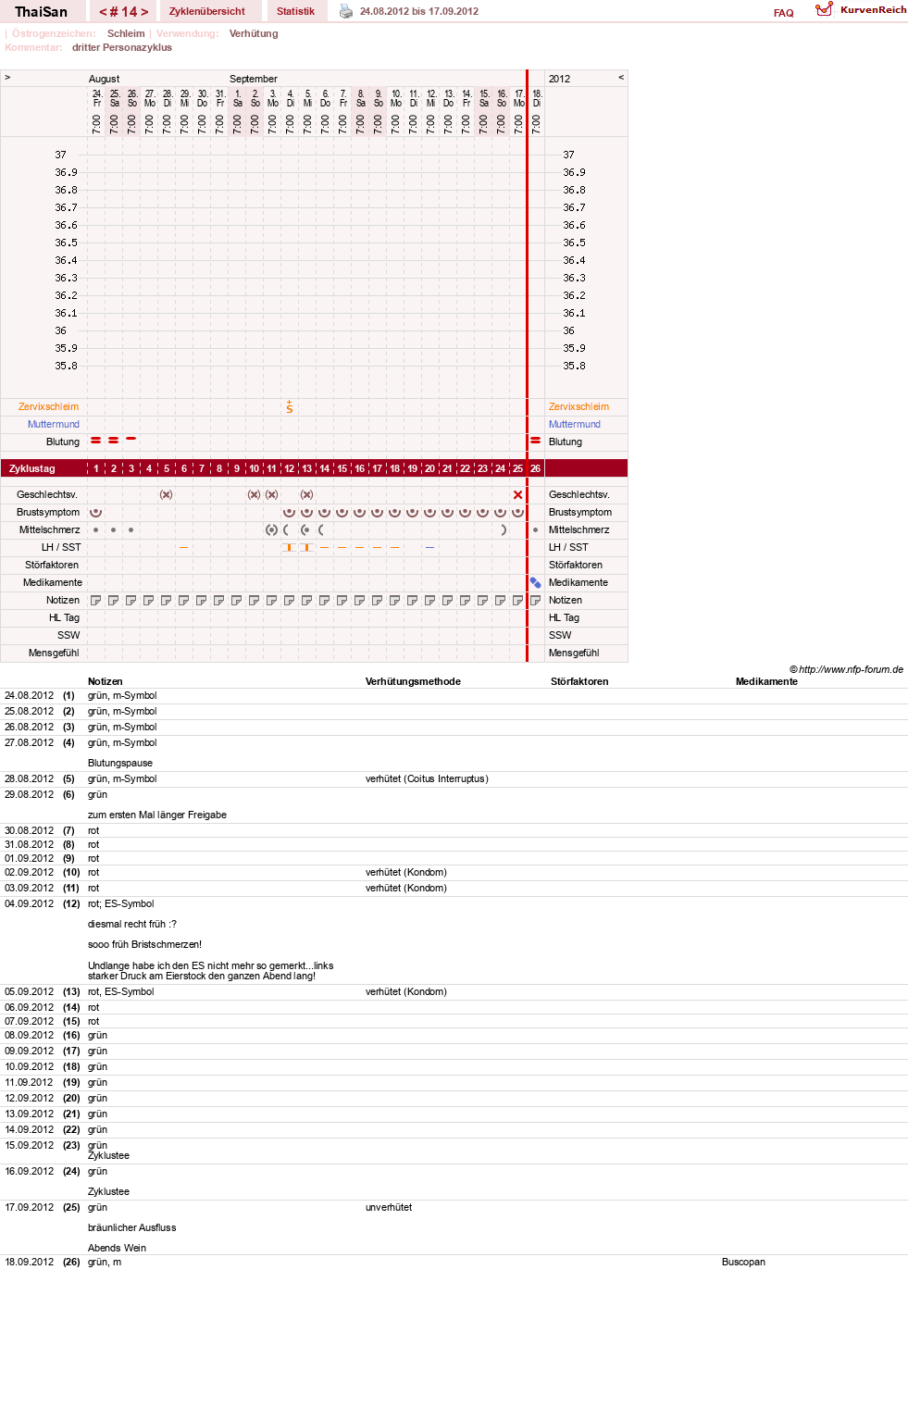Click the 'Schleim' Östrogenzeichen value
The height and width of the screenshot is (1419, 908).
126,33
